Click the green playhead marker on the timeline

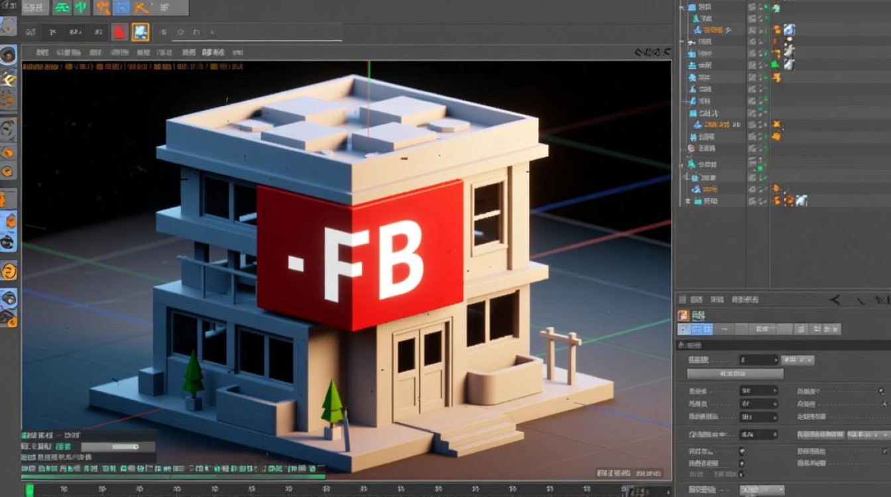pyautogui.click(x=29, y=490)
